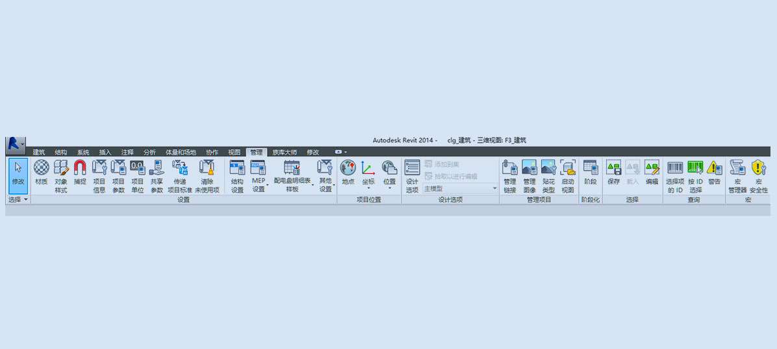Click the 启动视图 starting view tool

568,176
